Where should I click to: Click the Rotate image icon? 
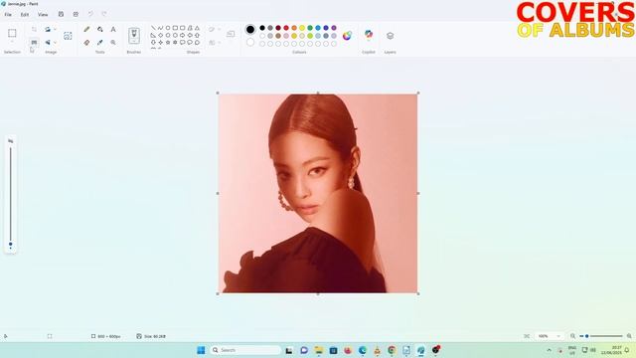click(48, 29)
